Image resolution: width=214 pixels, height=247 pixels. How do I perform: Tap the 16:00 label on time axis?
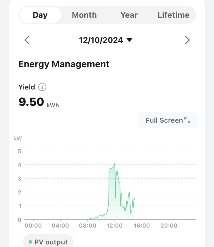(142, 226)
